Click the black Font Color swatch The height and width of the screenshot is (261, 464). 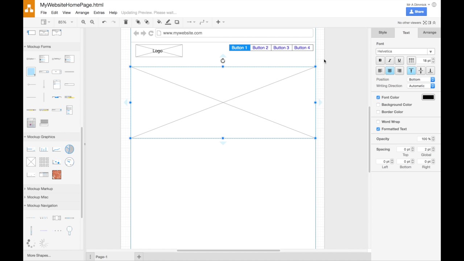[x=428, y=97]
